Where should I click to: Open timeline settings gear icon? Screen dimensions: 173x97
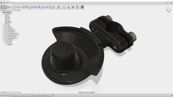click(x=172, y=95)
